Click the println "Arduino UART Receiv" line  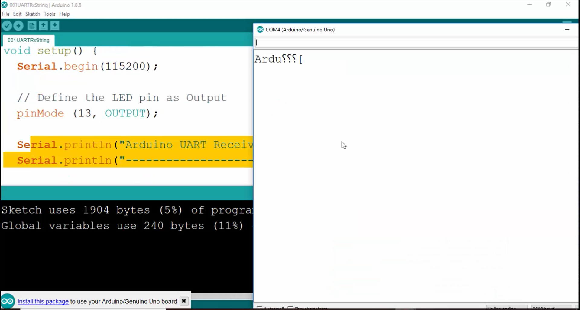135,145
